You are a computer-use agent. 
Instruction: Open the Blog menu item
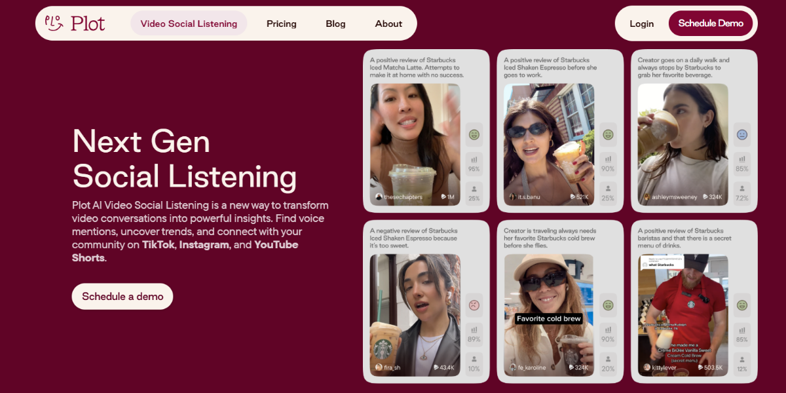click(x=335, y=24)
